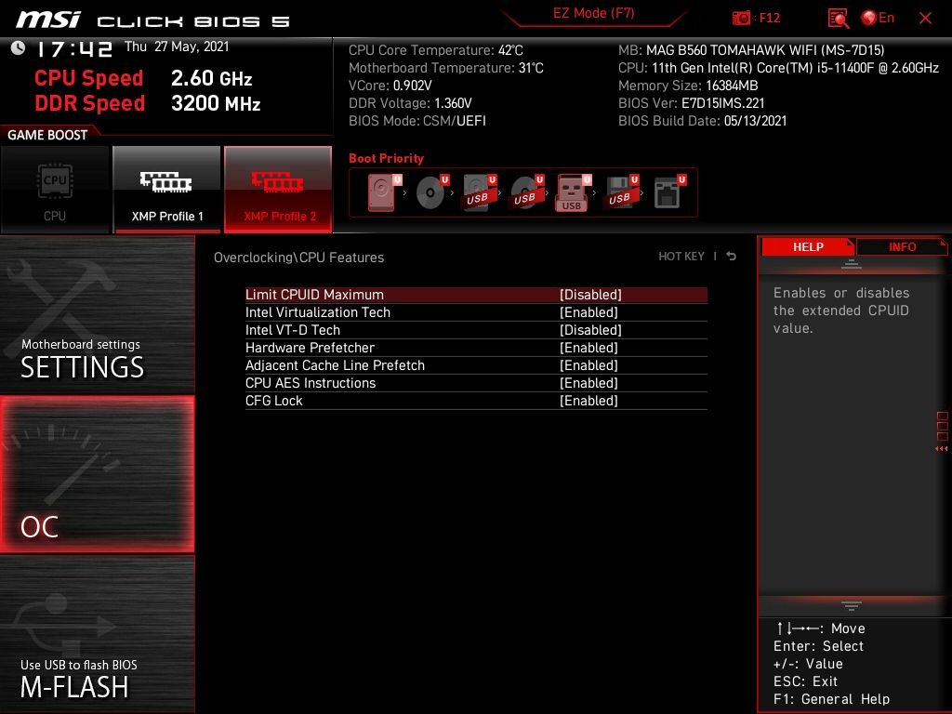Screen dimensions: 952x714
Task: Click the clock icon beside the time
Action: tap(19, 48)
